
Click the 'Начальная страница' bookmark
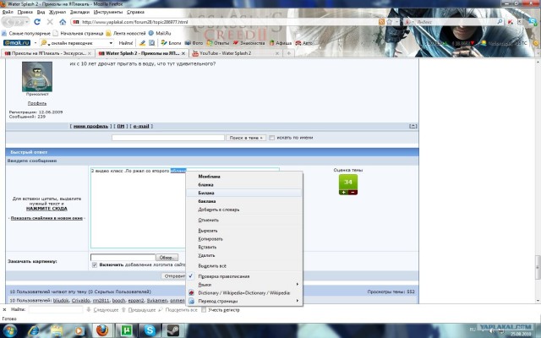tap(78, 33)
